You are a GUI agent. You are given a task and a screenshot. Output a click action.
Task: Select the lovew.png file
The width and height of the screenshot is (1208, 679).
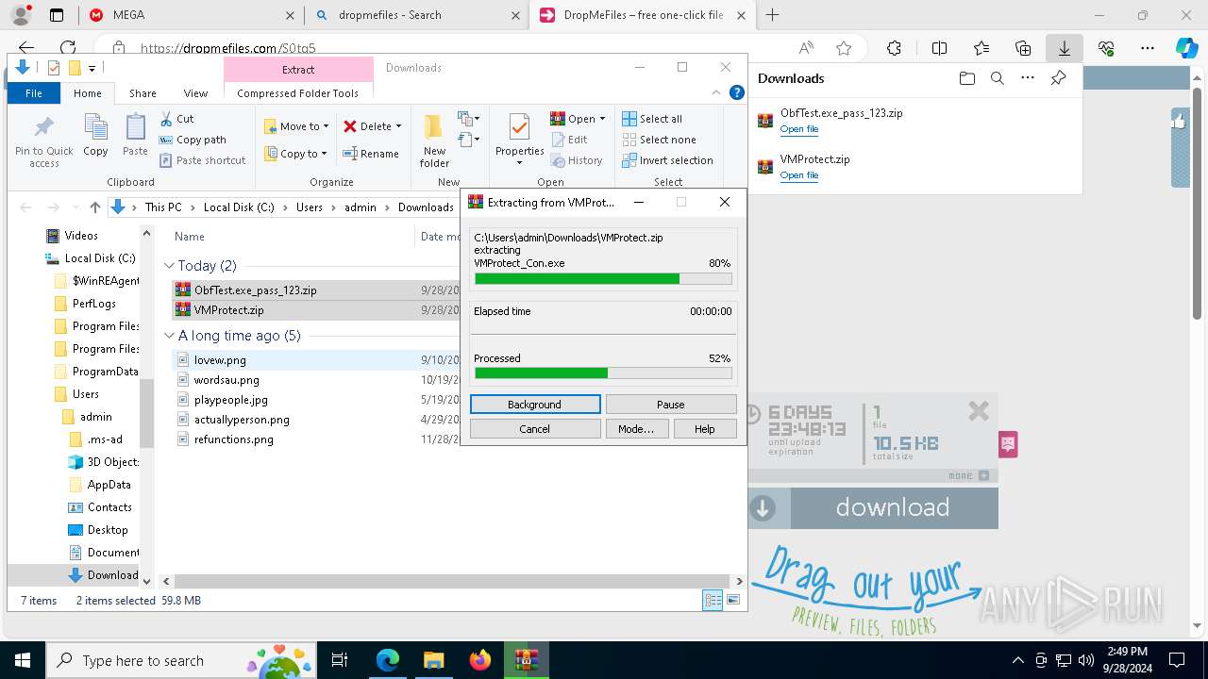pyautogui.click(x=220, y=360)
